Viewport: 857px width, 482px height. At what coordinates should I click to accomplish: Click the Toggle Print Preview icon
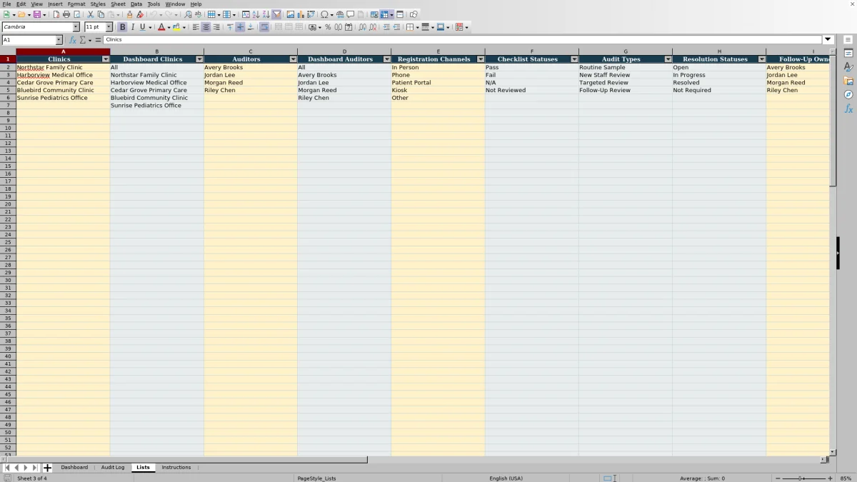(x=76, y=14)
